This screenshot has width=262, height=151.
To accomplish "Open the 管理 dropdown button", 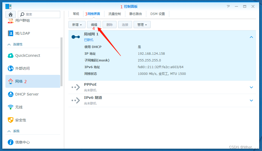I will (x=142, y=25).
